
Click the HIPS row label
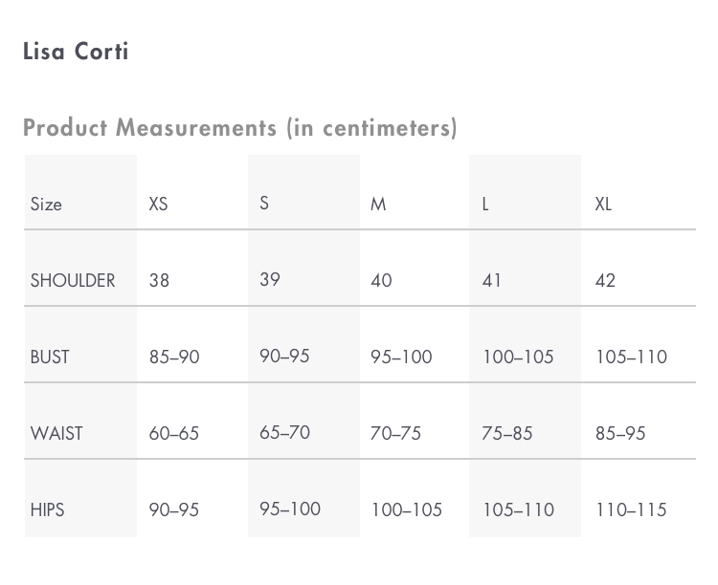[47, 509]
